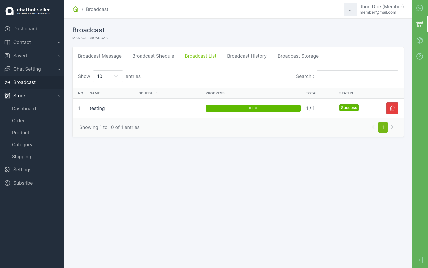Expand the Chat Setting menu chevron
Viewport: 428px width, 268px height.
pos(59,69)
